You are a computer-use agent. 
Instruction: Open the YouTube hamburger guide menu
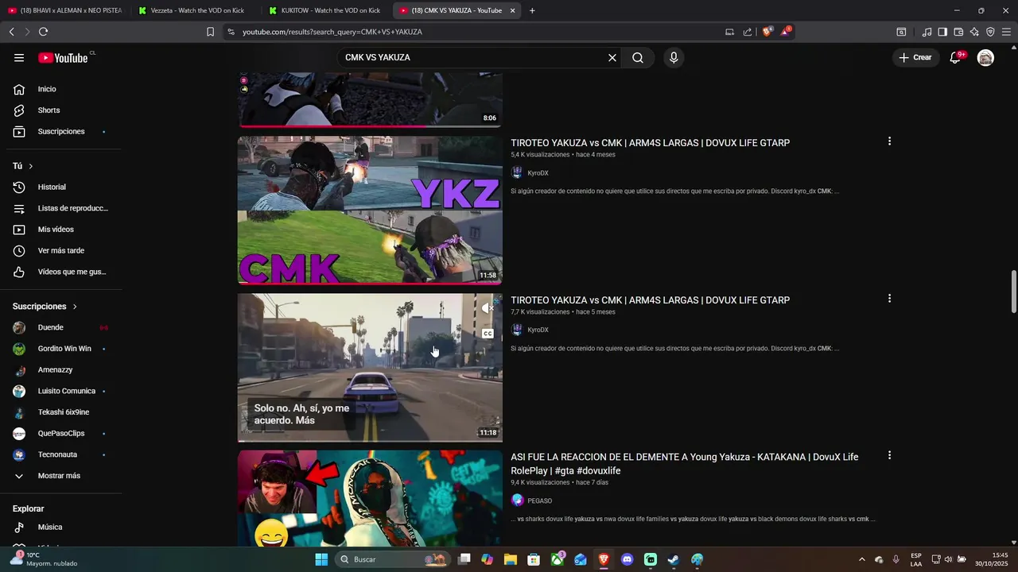pyautogui.click(x=19, y=57)
